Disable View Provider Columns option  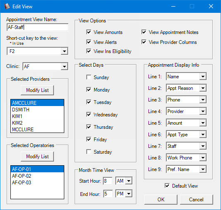pyautogui.click(x=144, y=42)
